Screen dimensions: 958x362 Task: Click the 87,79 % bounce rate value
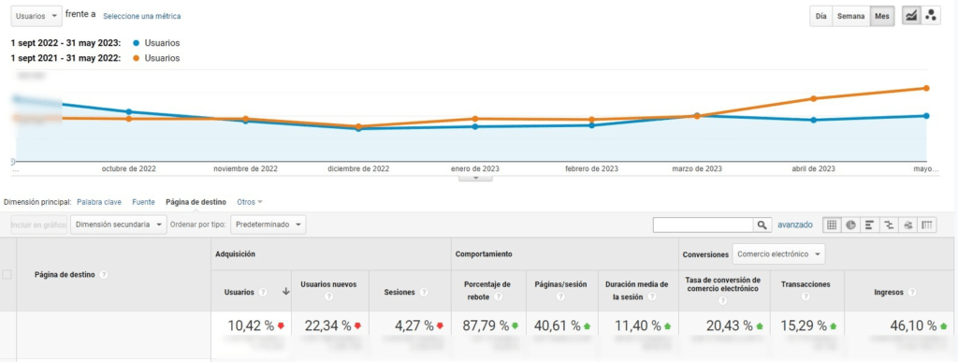coord(486,326)
